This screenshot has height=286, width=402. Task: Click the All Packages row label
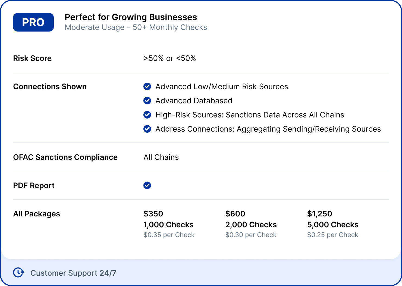point(37,214)
